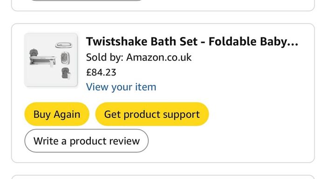Image resolution: width=326 pixels, height=179 pixels.
Task: Click the Twistshake Bath Set title
Action: tap(192, 41)
